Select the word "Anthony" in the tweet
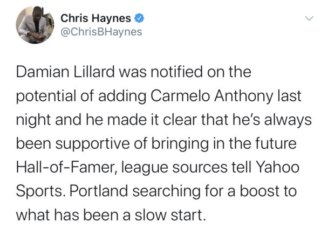Image resolution: width=321 pixels, height=242 pixels. (243, 96)
